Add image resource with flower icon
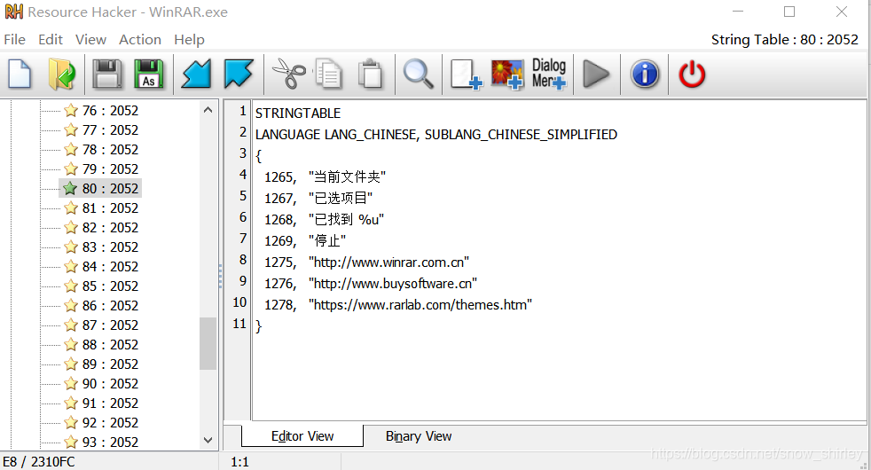 coord(507,74)
